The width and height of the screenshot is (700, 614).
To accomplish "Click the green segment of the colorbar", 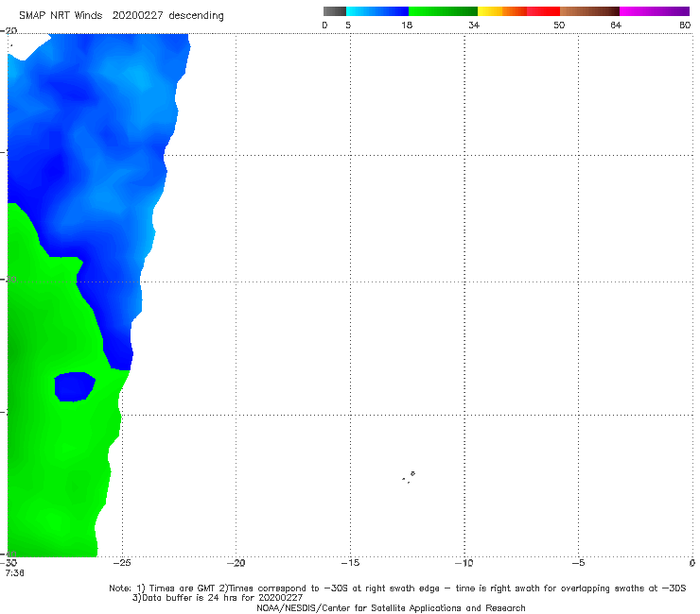I will coord(443,11).
